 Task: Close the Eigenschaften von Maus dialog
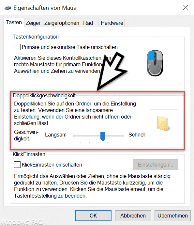(186, 8)
